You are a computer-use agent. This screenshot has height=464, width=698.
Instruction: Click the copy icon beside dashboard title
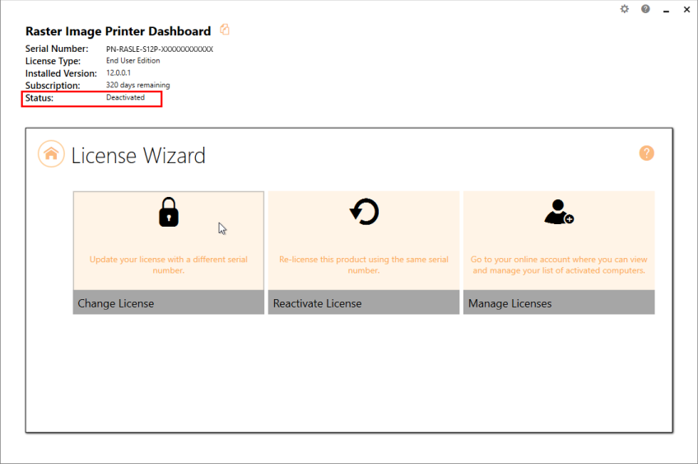point(225,30)
